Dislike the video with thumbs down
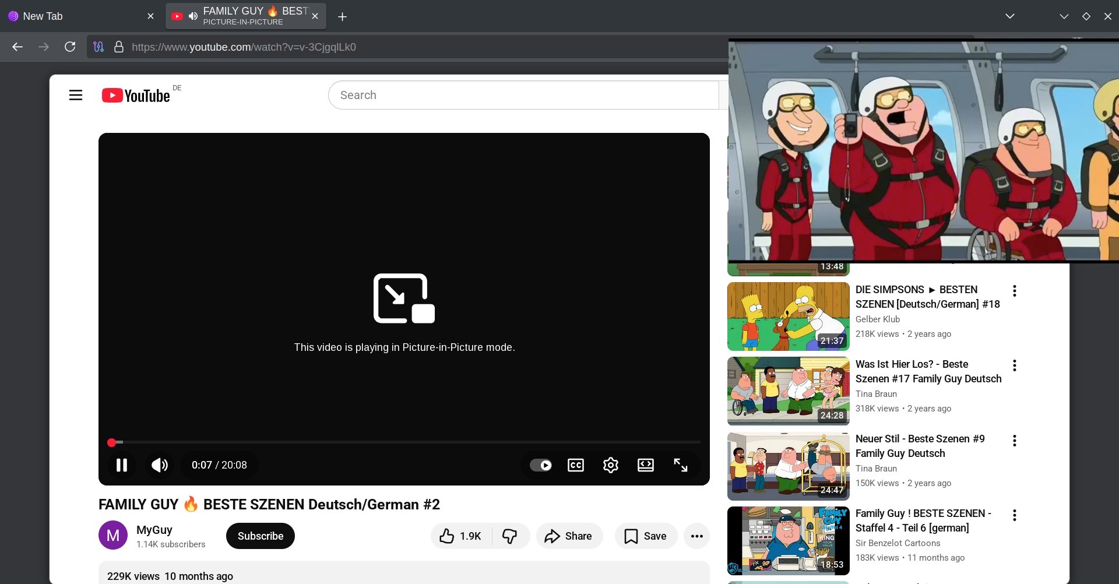Screen dimensions: 1119x584 point(510,536)
